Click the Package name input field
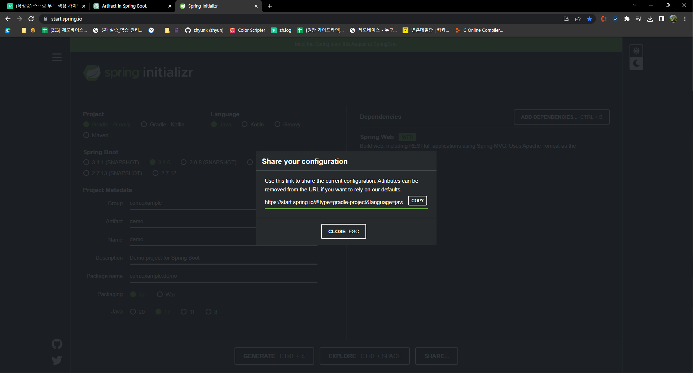This screenshot has width=693, height=373. point(223,276)
